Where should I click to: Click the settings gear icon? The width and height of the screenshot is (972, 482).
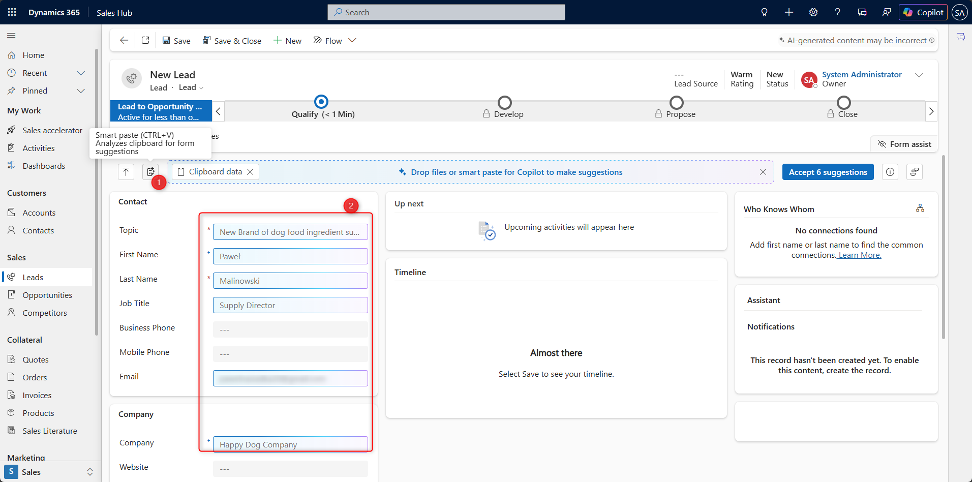813,12
